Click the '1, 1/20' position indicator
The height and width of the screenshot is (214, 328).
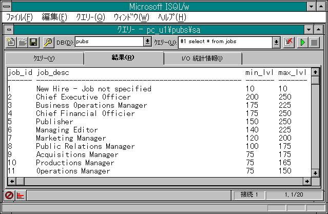pyautogui.click(x=294, y=195)
